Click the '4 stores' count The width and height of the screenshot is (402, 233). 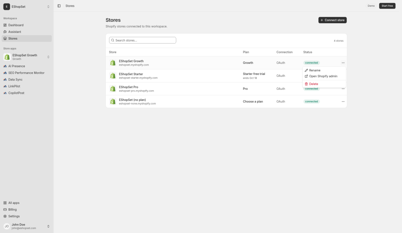click(x=338, y=41)
